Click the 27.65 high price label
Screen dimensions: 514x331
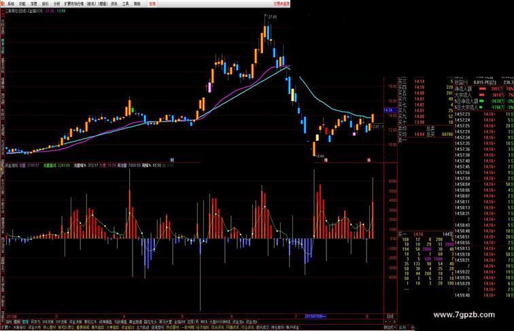271,17
